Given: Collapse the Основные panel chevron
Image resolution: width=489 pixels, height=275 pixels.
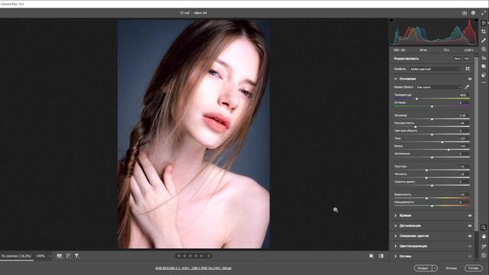Looking at the screenshot, I should [396, 79].
